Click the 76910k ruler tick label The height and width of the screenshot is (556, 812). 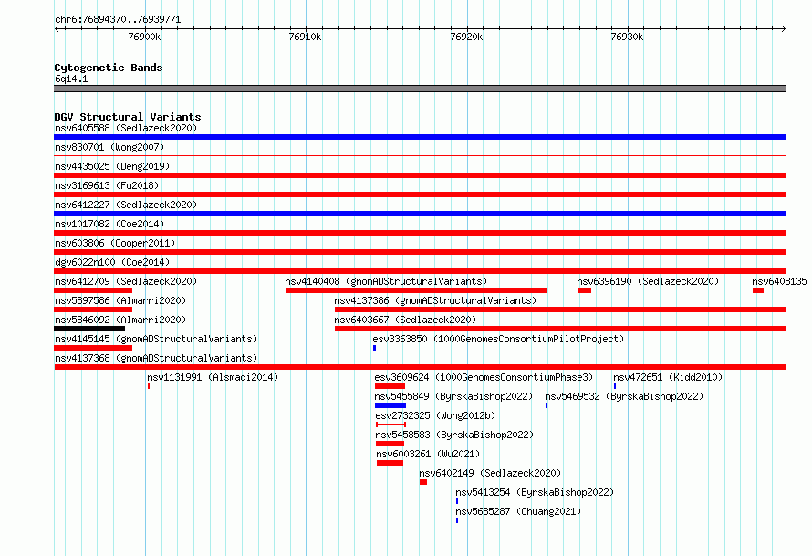click(x=305, y=37)
